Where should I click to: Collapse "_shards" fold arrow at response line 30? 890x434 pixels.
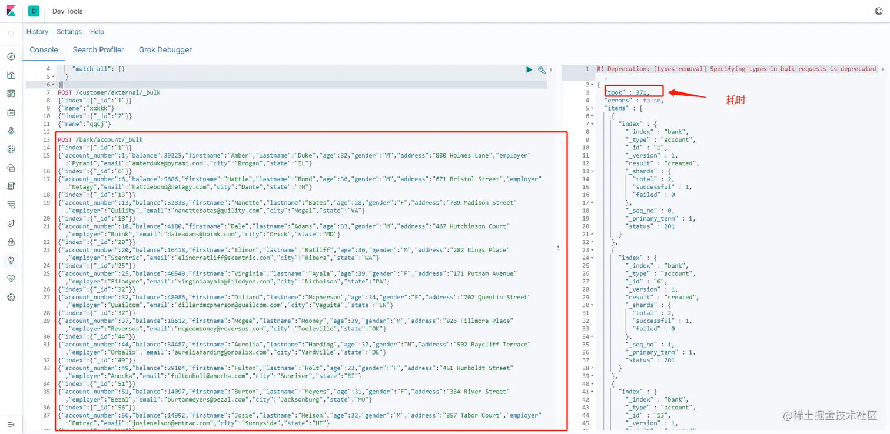pyautogui.click(x=593, y=305)
